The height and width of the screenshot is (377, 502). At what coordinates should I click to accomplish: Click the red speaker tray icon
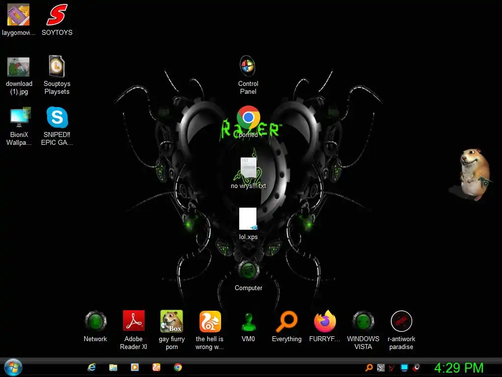416,367
